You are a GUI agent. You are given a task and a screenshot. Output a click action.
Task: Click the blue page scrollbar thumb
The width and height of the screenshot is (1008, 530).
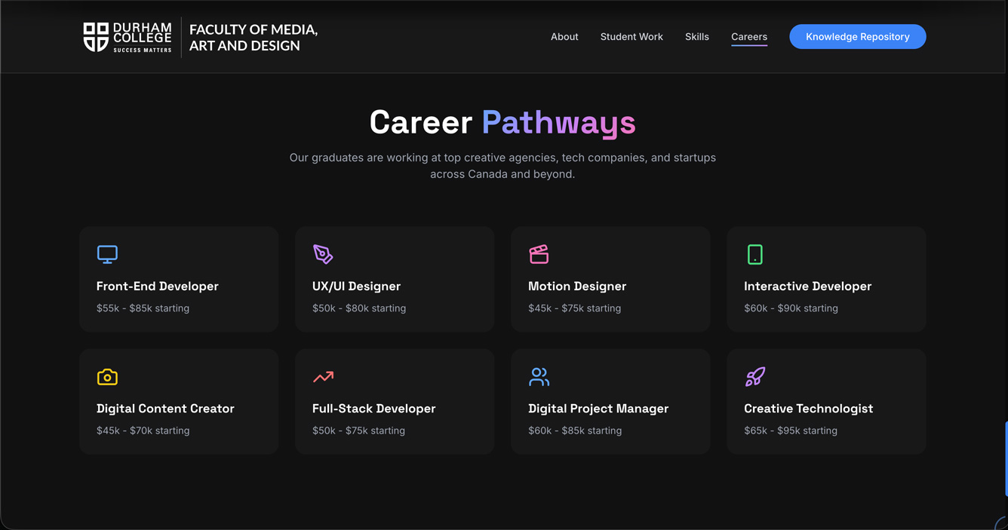coord(1006,458)
